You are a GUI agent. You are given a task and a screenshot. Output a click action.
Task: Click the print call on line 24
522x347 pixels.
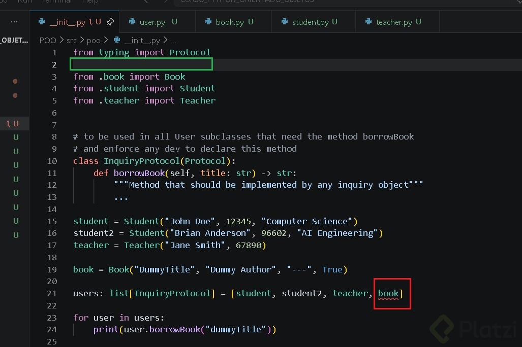[x=106, y=330]
